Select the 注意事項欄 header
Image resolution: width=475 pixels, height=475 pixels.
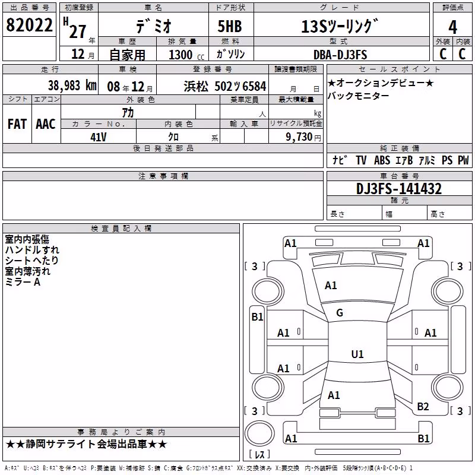tap(163, 176)
